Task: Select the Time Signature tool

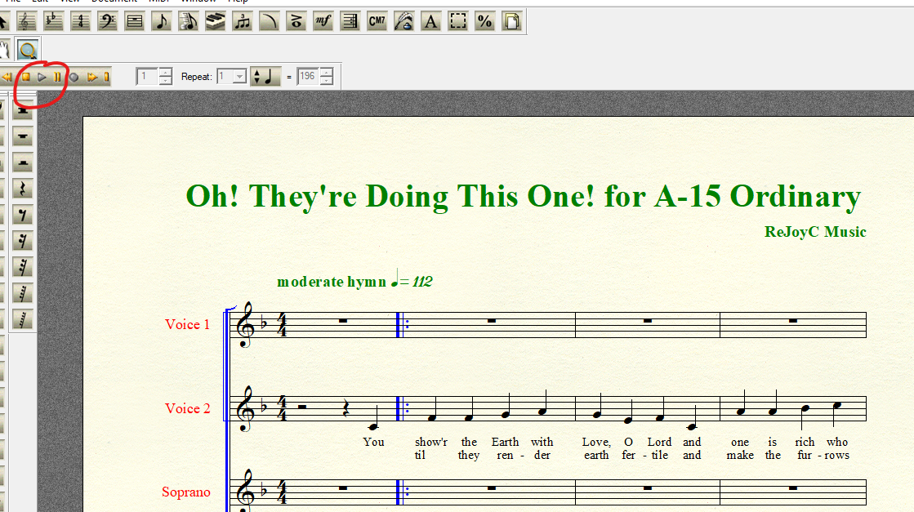Action: [x=81, y=22]
